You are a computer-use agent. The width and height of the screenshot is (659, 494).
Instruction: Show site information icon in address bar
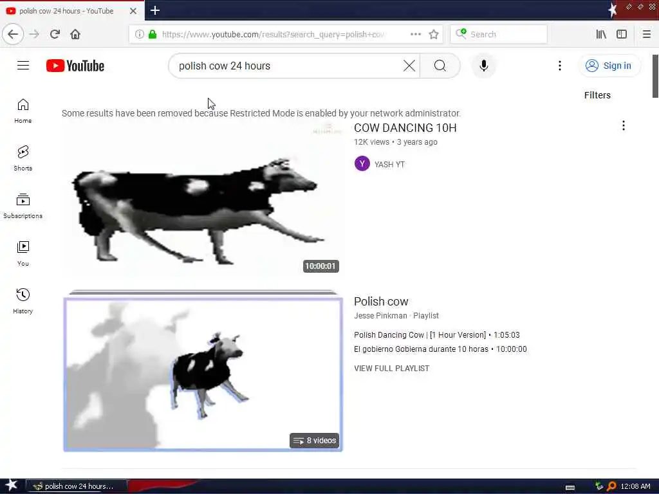(x=140, y=34)
